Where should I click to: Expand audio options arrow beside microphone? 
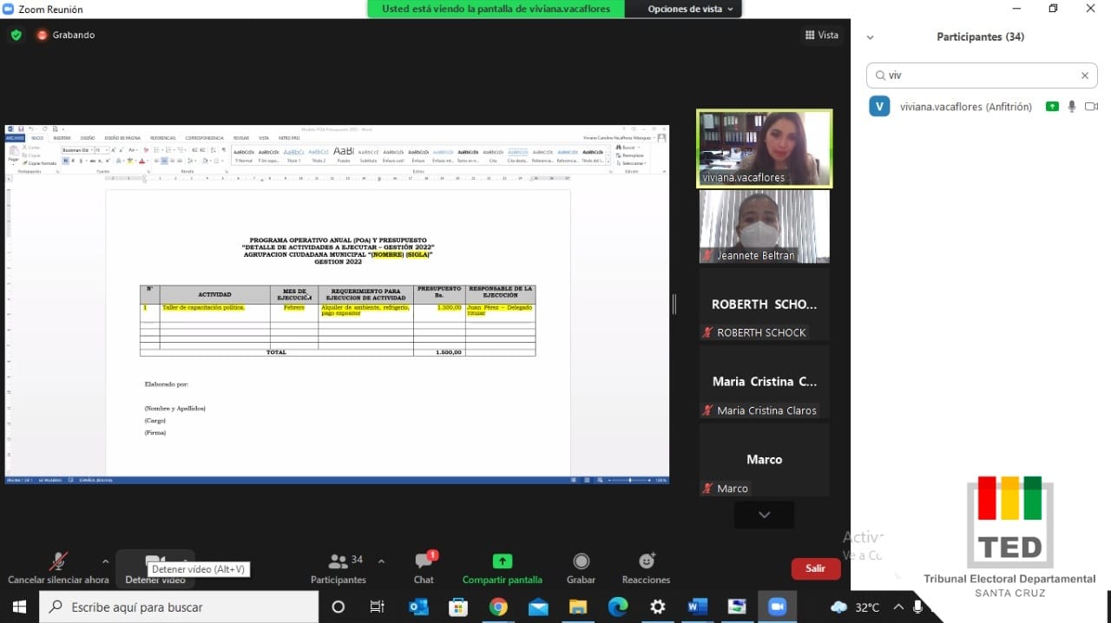(x=106, y=561)
